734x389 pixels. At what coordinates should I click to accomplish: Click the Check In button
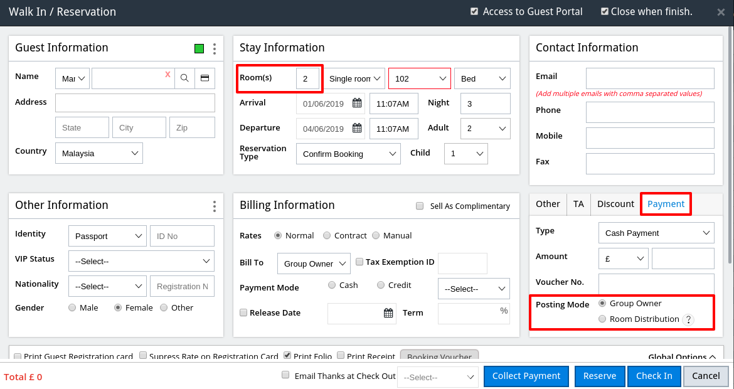654,376
